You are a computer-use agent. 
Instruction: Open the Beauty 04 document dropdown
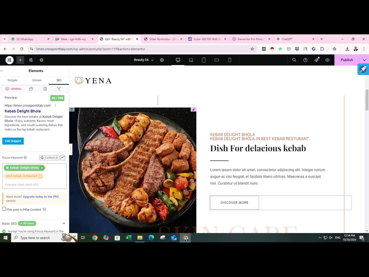tap(144, 60)
